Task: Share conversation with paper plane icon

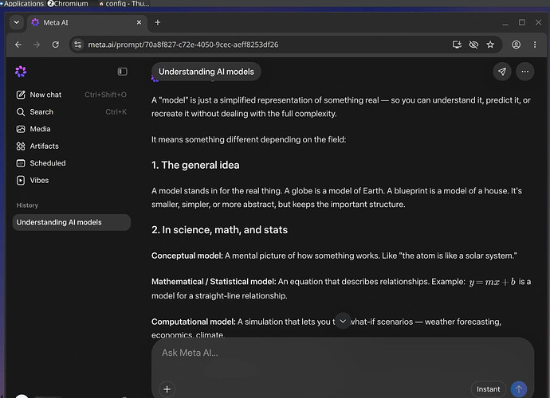Action: 502,72
